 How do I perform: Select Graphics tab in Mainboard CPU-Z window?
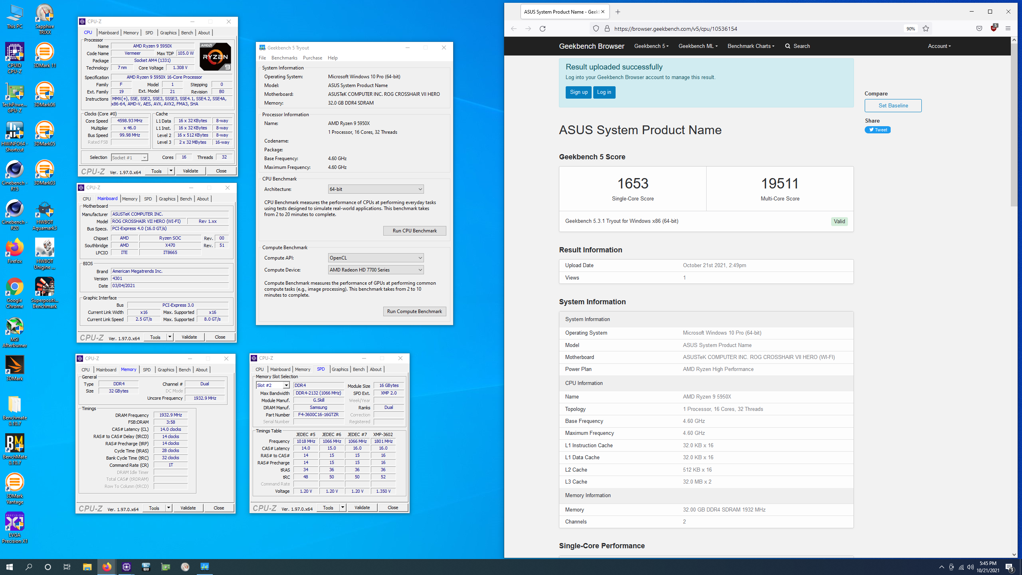167,199
